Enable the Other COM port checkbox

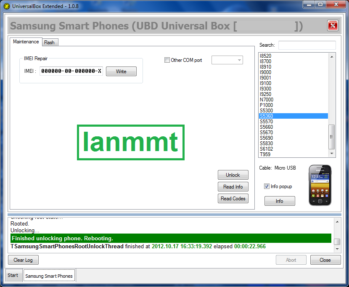point(167,60)
